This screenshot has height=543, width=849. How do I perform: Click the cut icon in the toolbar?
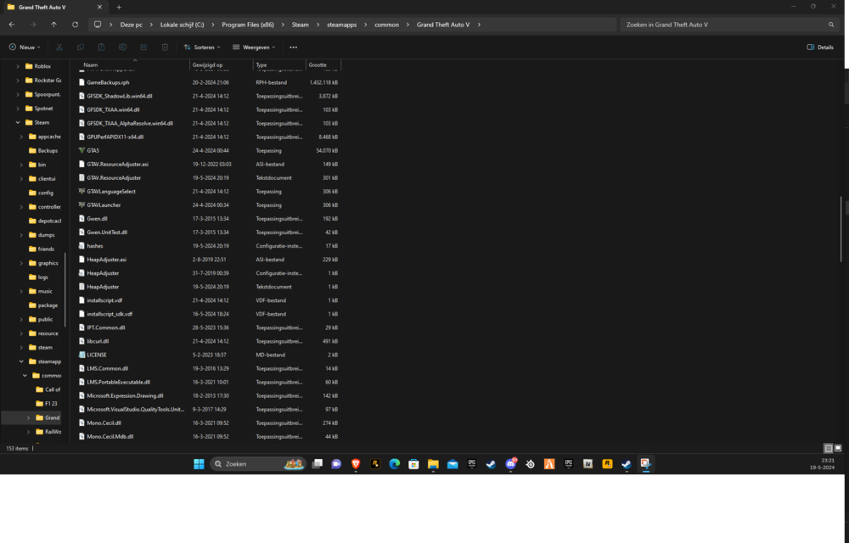click(x=58, y=48)
